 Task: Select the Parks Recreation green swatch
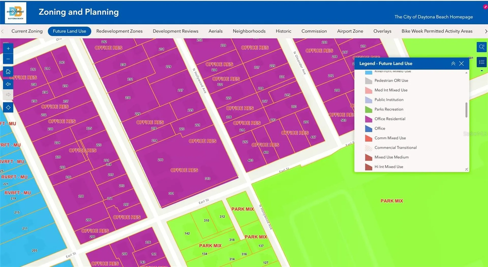pyautogui.click(x=369, y=109)
